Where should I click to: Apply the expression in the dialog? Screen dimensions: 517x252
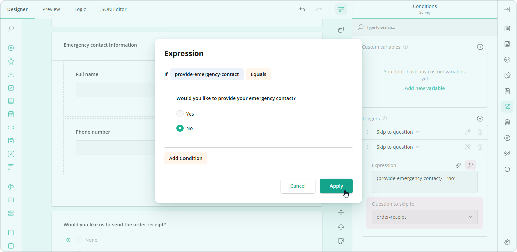pos(336,186)
